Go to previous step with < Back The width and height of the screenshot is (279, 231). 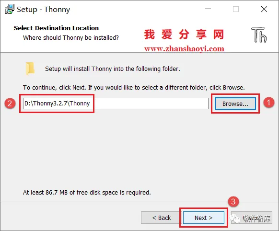[x=161, y=218]
